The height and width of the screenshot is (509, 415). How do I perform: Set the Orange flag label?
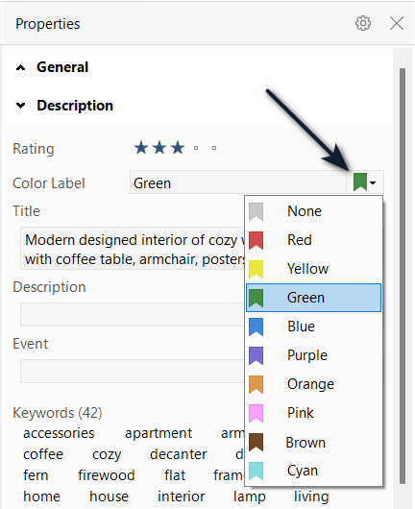(313, 384)
